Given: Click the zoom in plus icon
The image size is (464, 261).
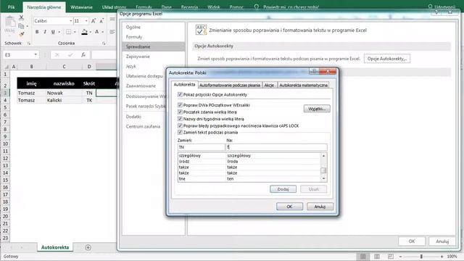Looking at the screenshot, I should tap(442, 257).
